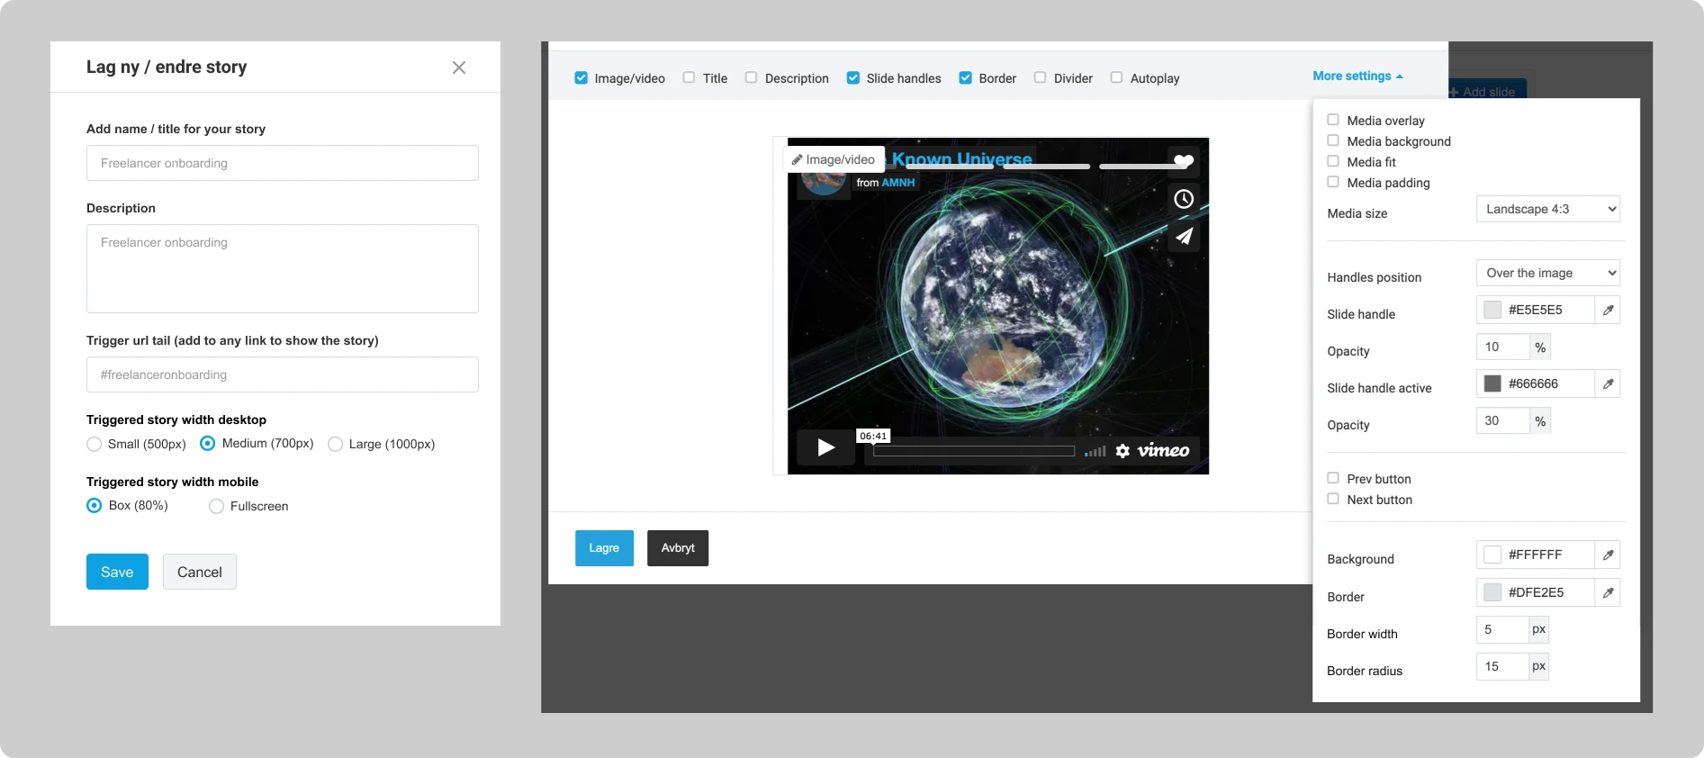Click the Image/video edit label
This screenshot has height=758, width=1704.
pos(834,160)
